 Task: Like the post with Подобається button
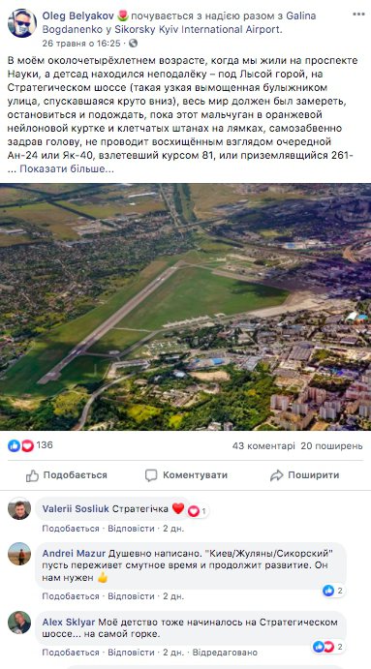(x=66, y=475)
